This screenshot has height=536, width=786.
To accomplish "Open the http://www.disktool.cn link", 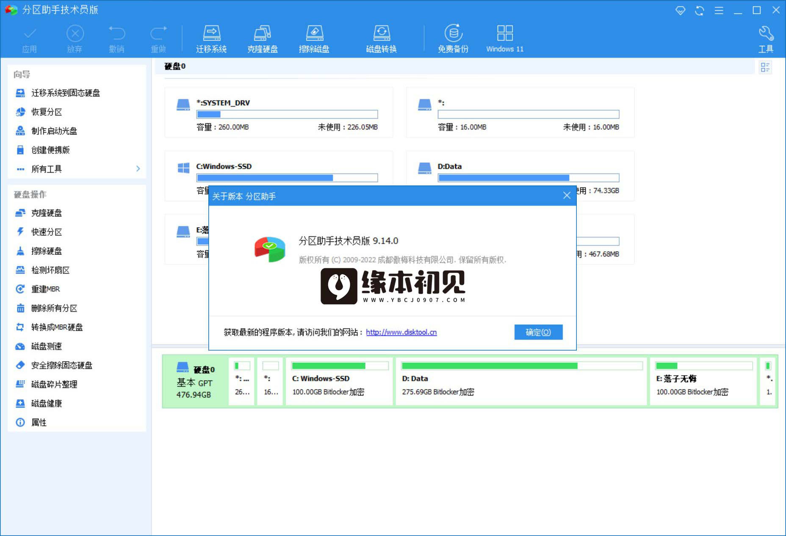I will (401, 332).
